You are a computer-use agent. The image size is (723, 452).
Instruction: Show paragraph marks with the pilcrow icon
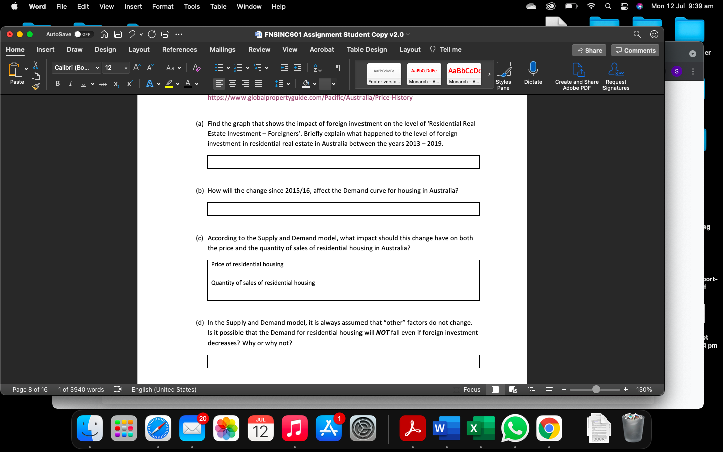click(x=338, y=67)
